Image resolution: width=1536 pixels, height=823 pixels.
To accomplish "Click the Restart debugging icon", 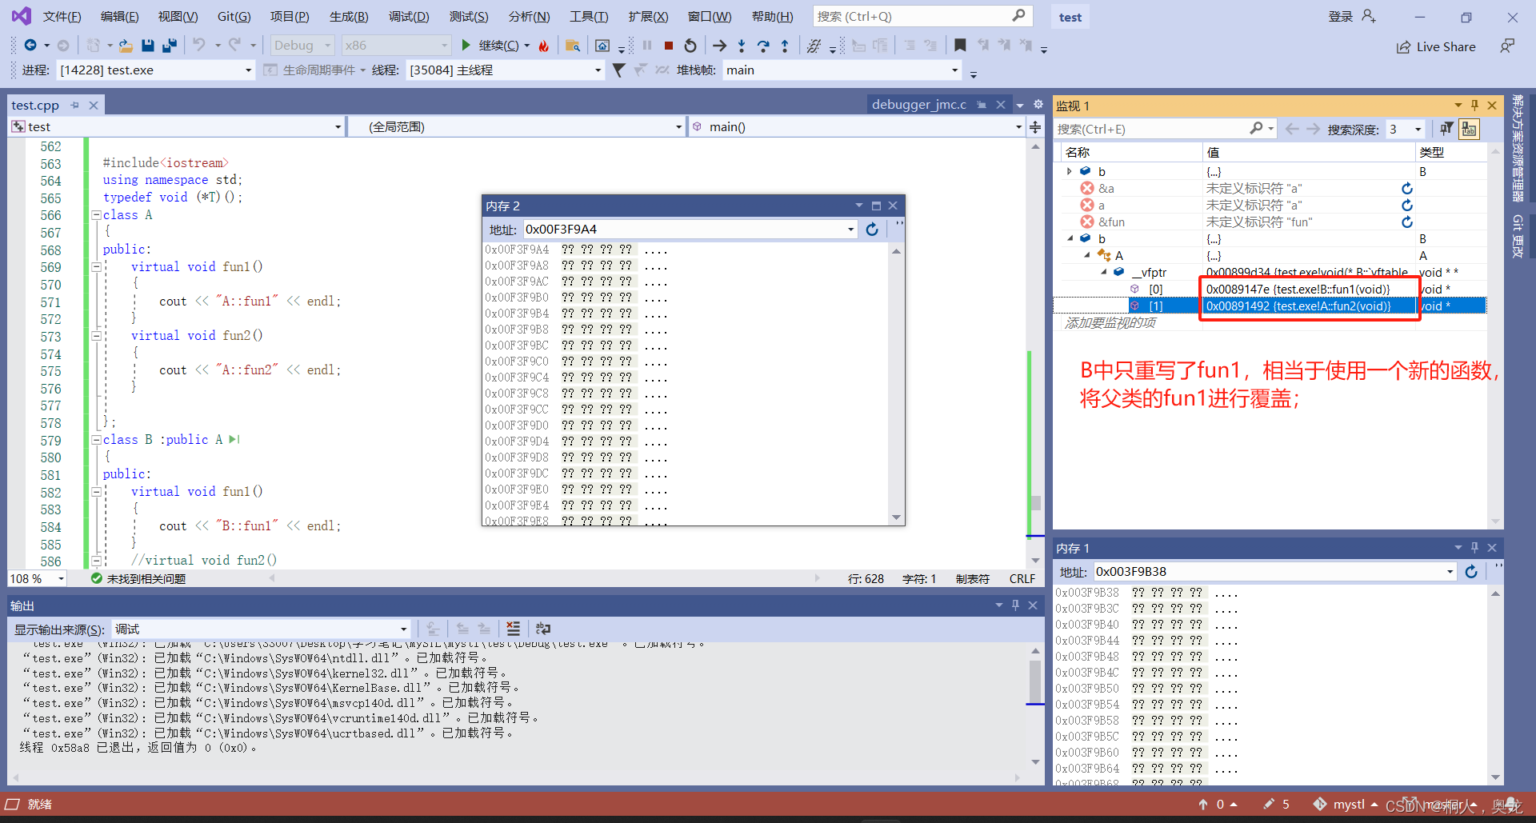I will (690, 46).
